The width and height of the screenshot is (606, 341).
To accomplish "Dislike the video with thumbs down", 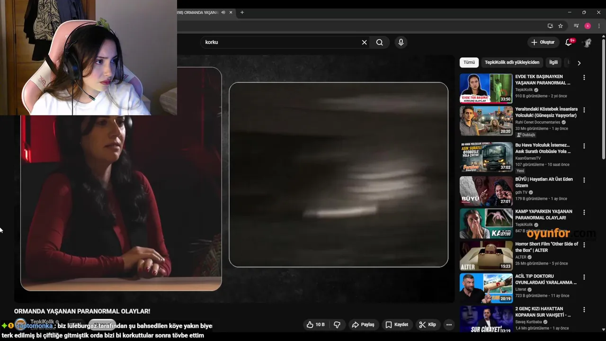I will pyautogui.click(x=337, y=325).
